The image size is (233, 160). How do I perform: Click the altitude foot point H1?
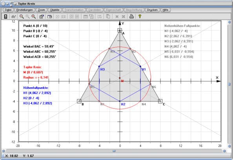coord(140,67)
